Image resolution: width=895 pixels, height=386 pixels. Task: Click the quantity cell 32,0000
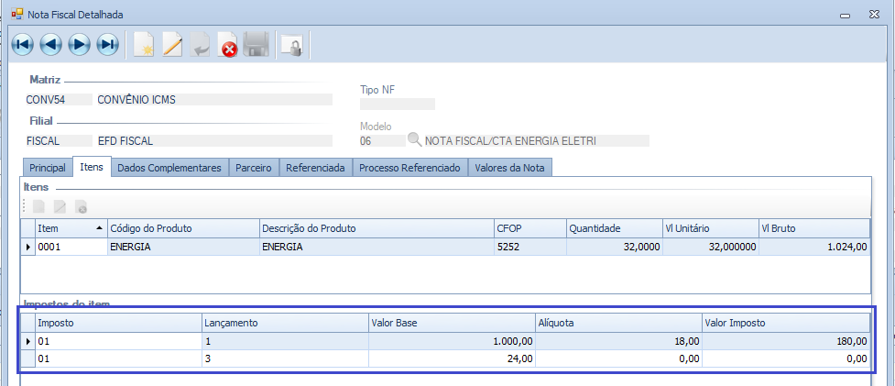(x=615, y=247)
